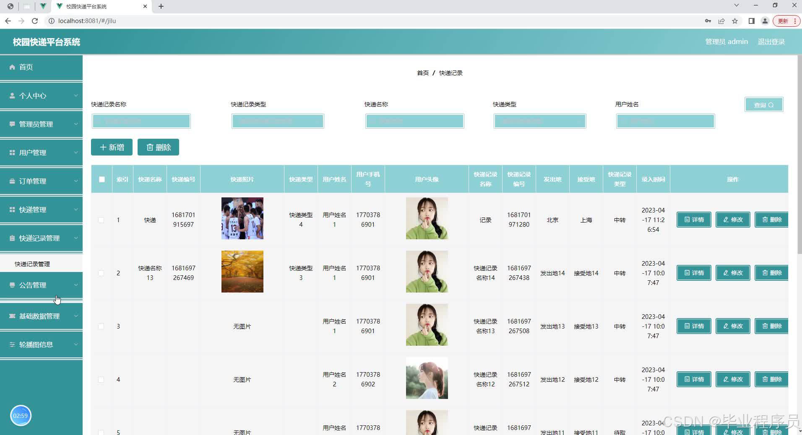802x435 pixels.
Task: Click the icon beside 基础数据管理
Action: (x=12, y=316)
